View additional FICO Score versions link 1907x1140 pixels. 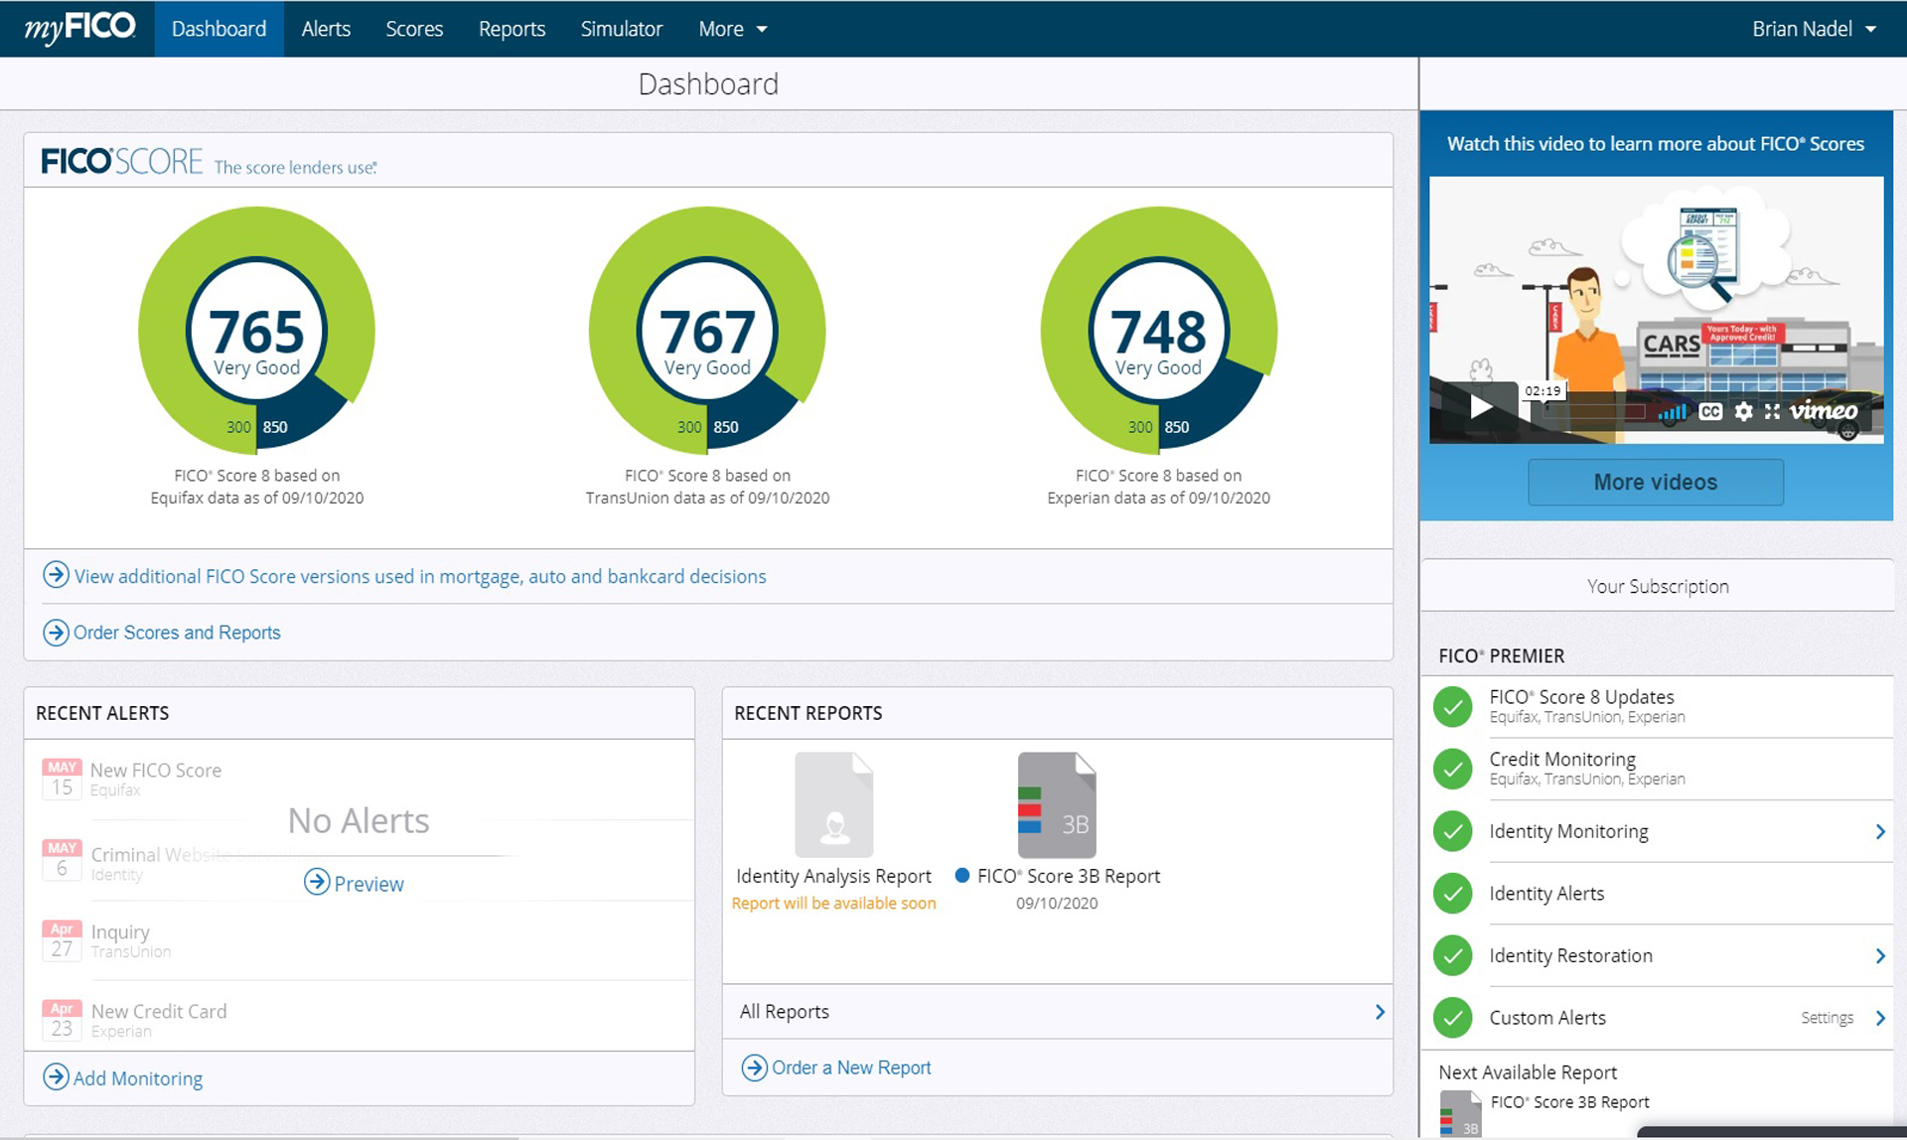(420, 576)
